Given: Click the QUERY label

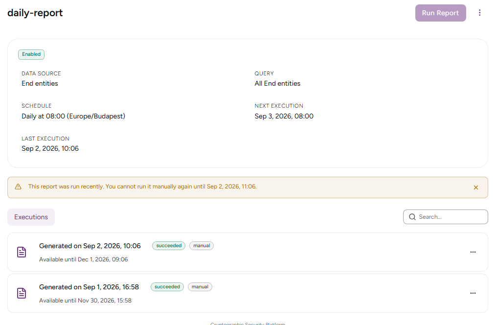Looking at the screenshot, I should (x=264, y=73).
